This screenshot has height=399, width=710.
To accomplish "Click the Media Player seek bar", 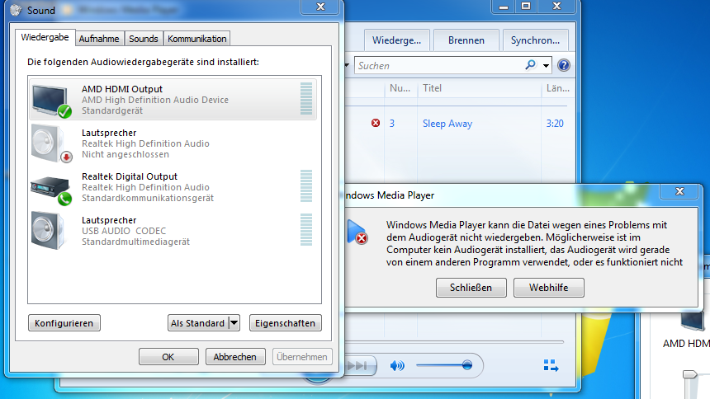I will tap(455, 342).
